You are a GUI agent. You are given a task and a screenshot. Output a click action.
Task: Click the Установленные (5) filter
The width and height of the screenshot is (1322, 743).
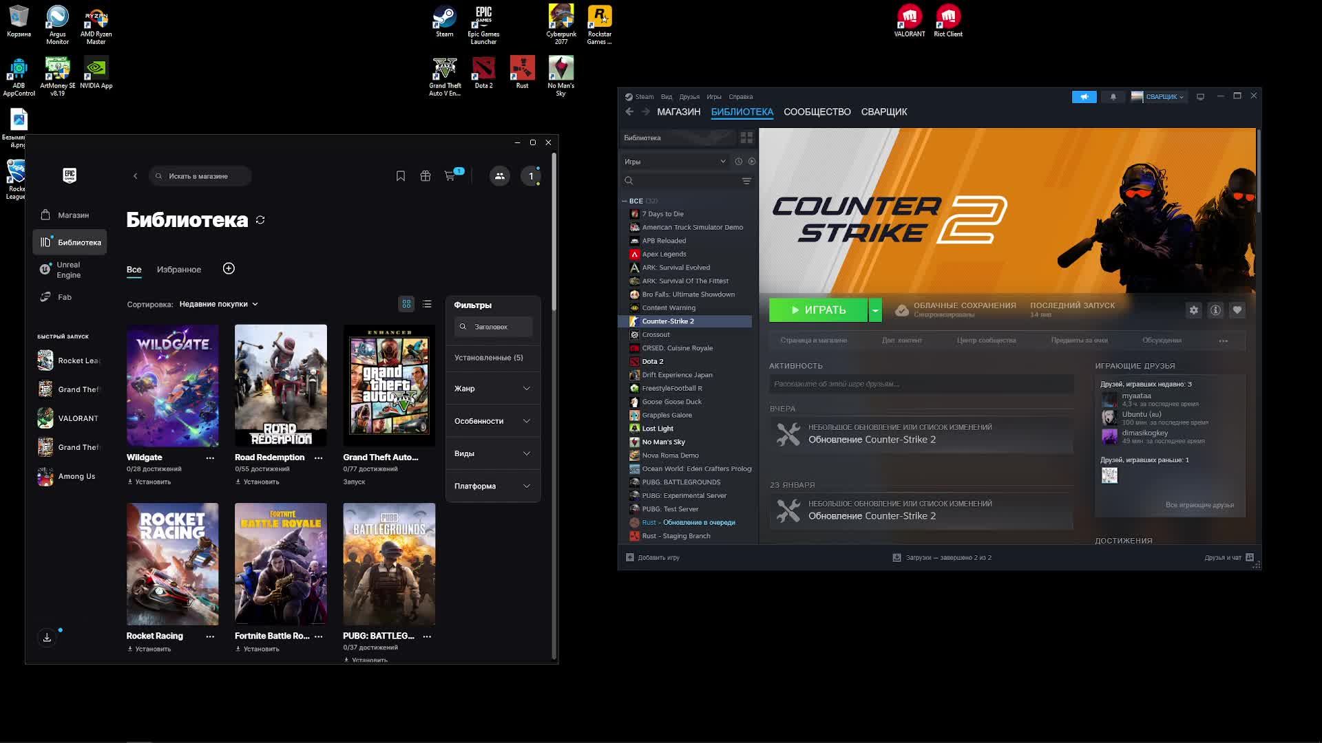point(489,358)
